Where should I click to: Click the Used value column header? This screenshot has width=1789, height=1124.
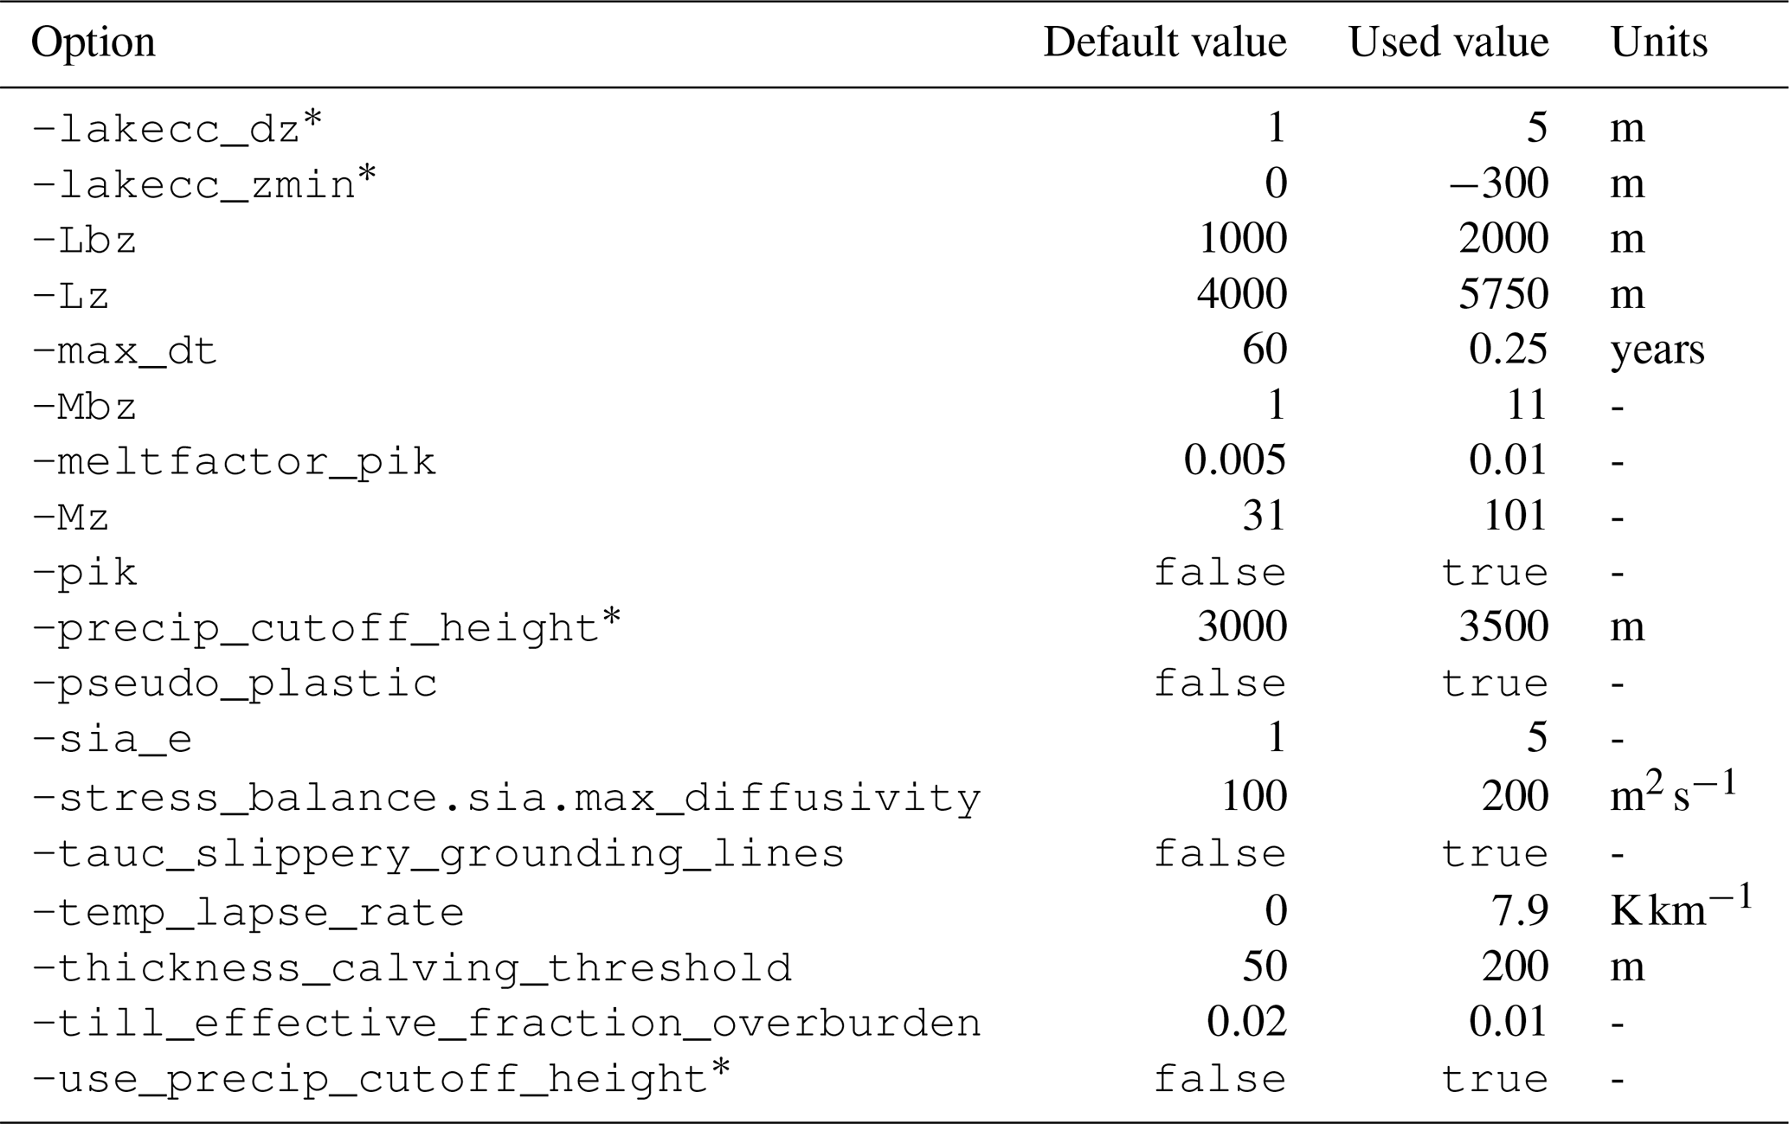(x=1448, y=42)
